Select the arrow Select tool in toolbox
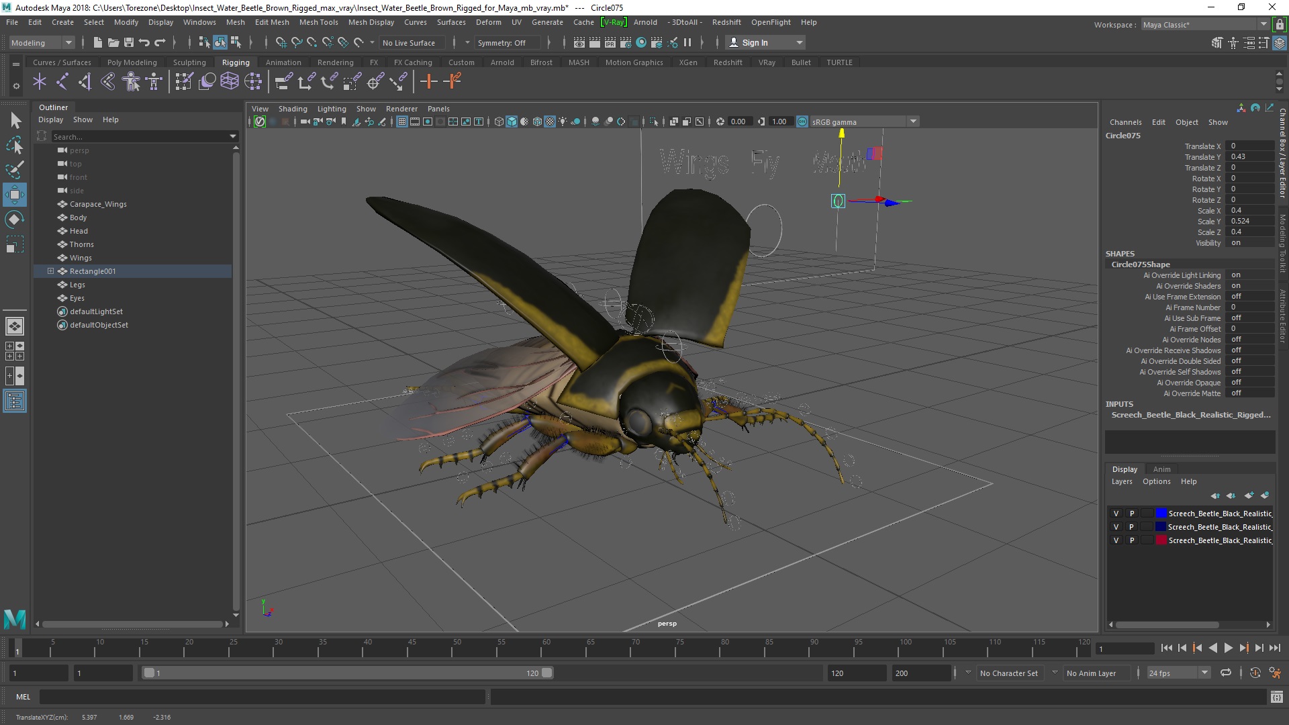The width and height of the screenshot is (1289, 725). 15,121
